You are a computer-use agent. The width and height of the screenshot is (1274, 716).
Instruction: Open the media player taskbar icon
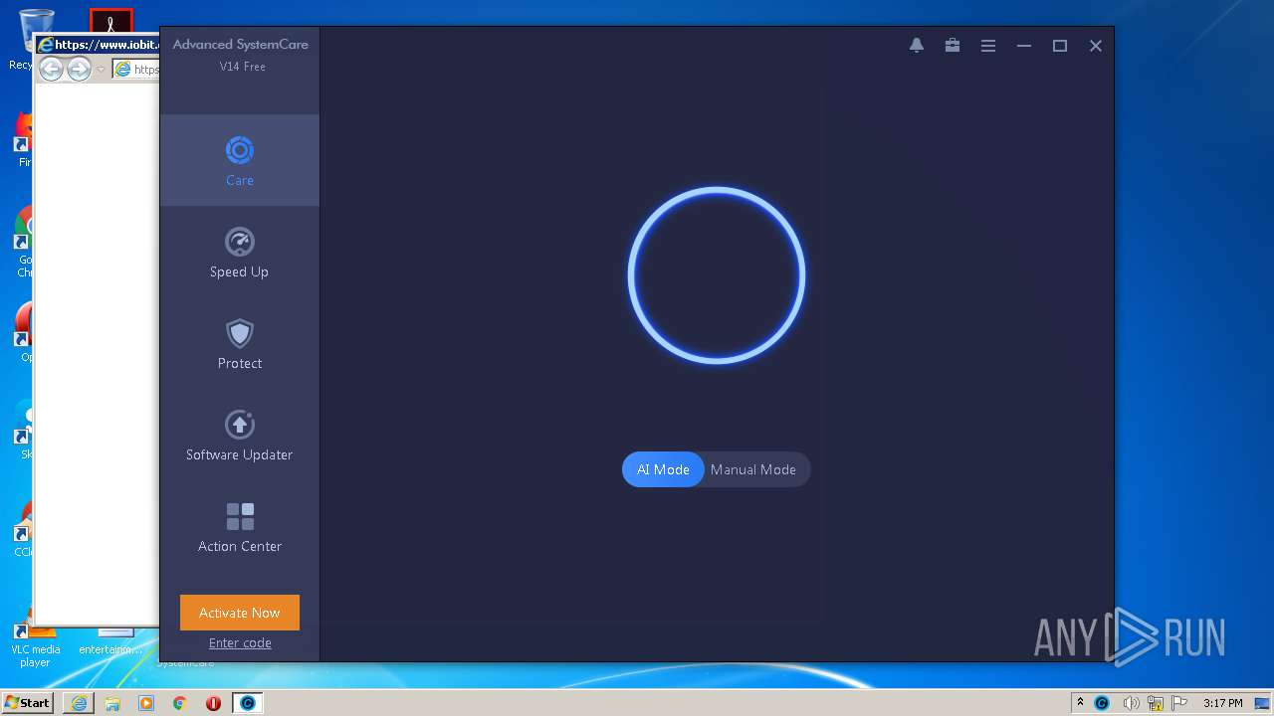click(146, 703)
